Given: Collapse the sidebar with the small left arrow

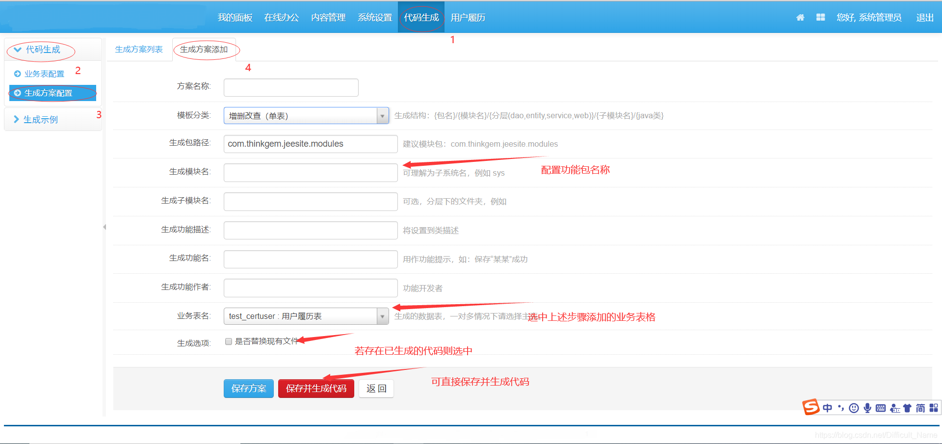Looking at the screenshot, I should pyautogui.click(x=105, y=227).
